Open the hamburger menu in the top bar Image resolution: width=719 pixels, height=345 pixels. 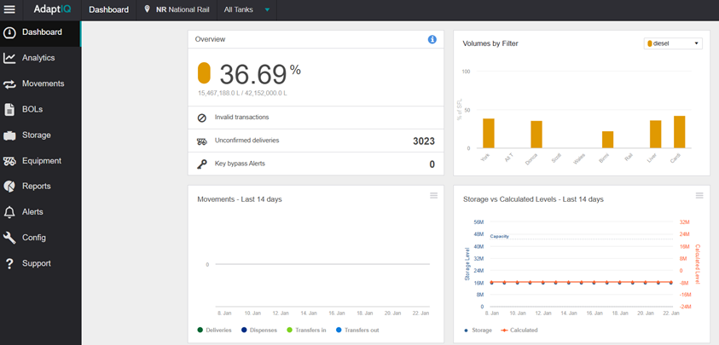[x=9, y=9]
